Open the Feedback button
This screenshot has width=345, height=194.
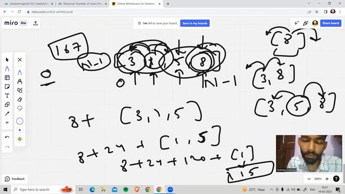pyautogui.click(x=15, y=179)
